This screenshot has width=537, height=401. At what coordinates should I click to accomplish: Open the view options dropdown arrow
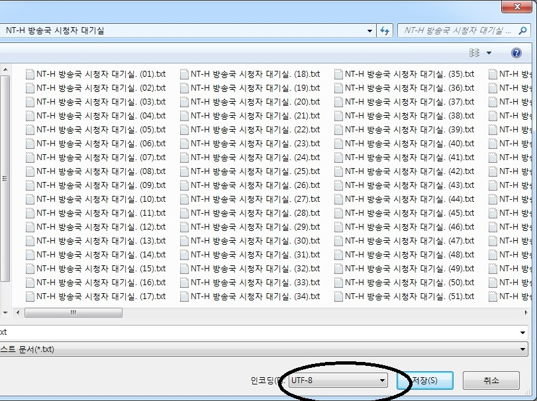[489, 53]
